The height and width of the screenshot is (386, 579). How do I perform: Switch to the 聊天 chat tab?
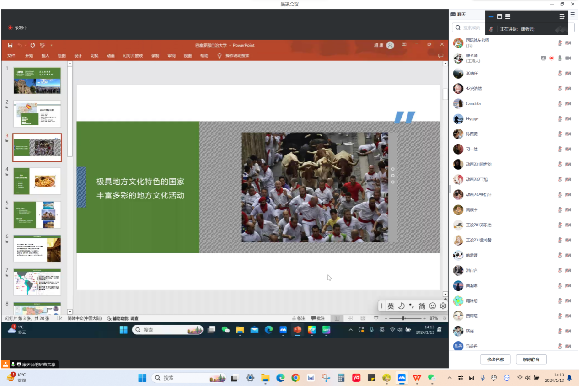[459, 15]
